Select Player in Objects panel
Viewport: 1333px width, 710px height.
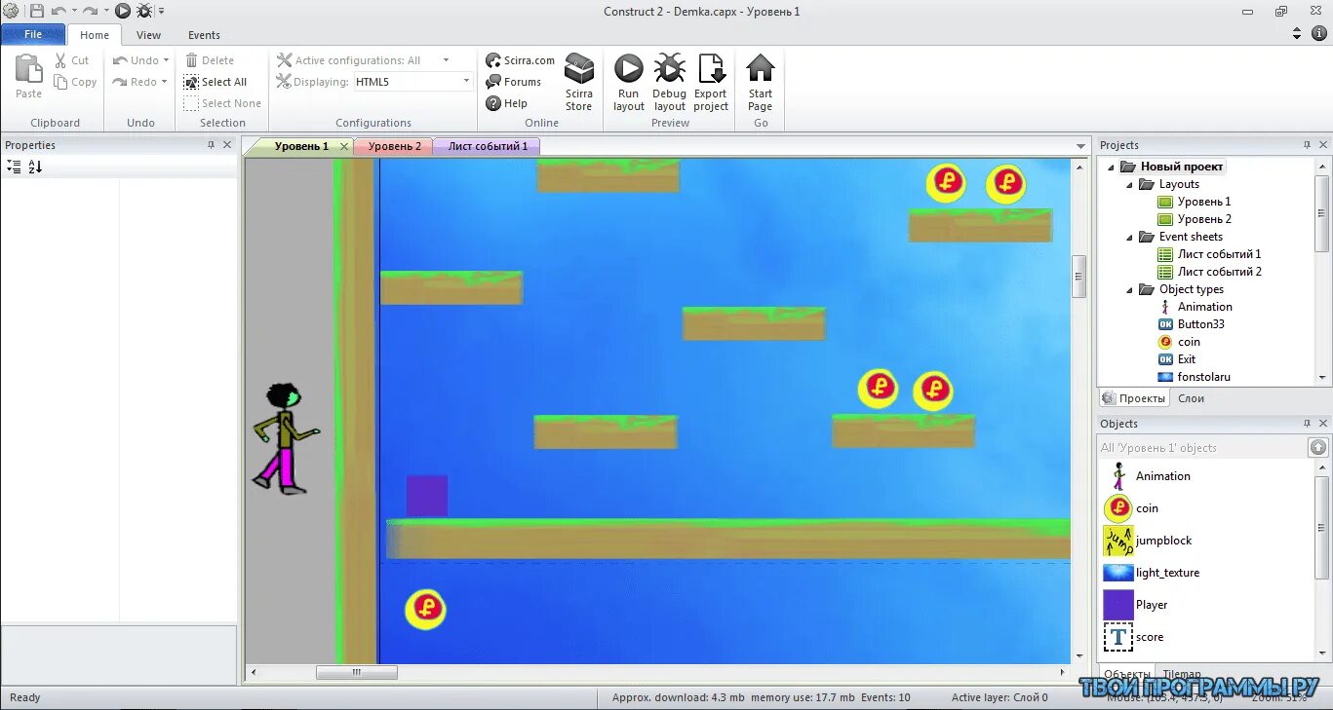(x=1135, y=605)
